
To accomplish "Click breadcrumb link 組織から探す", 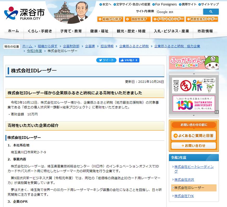I will pyautogui.click(x=48, y=46).
